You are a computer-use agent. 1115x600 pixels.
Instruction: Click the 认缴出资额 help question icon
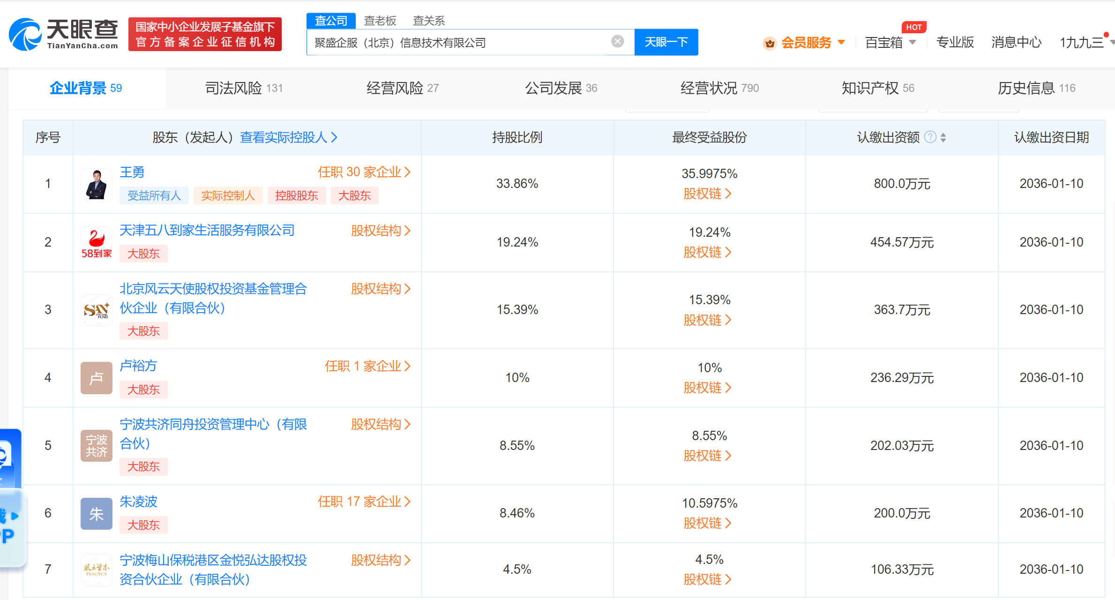click(930, 137)
